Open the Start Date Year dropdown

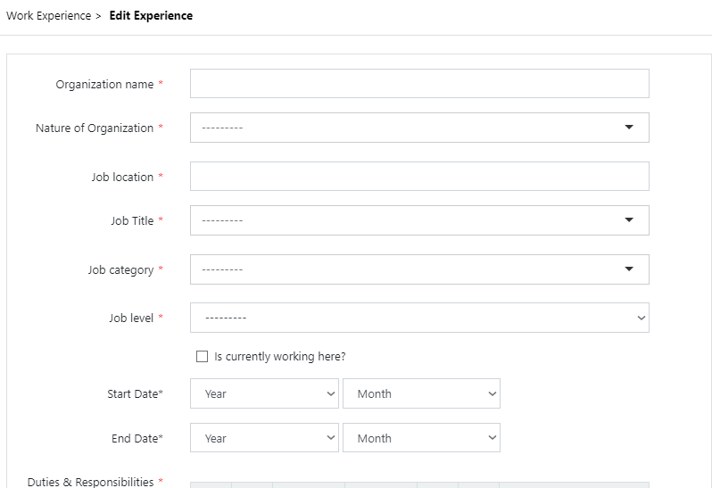264,393
